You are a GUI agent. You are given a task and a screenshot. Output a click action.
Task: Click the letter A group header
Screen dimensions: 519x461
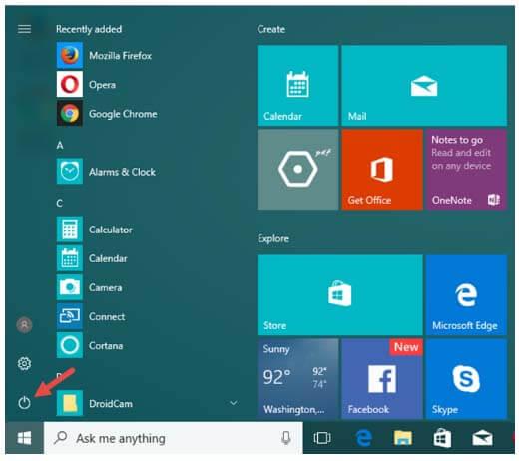point(60,145)
